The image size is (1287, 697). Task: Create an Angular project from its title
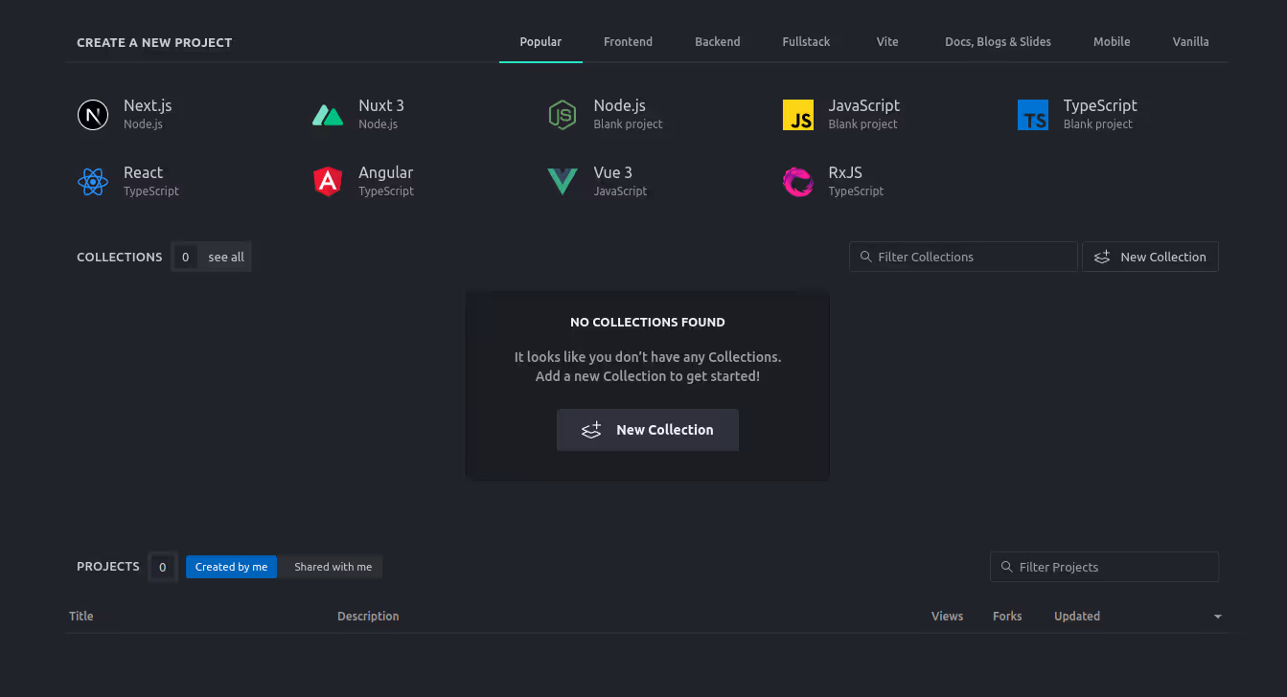point(385,172)
